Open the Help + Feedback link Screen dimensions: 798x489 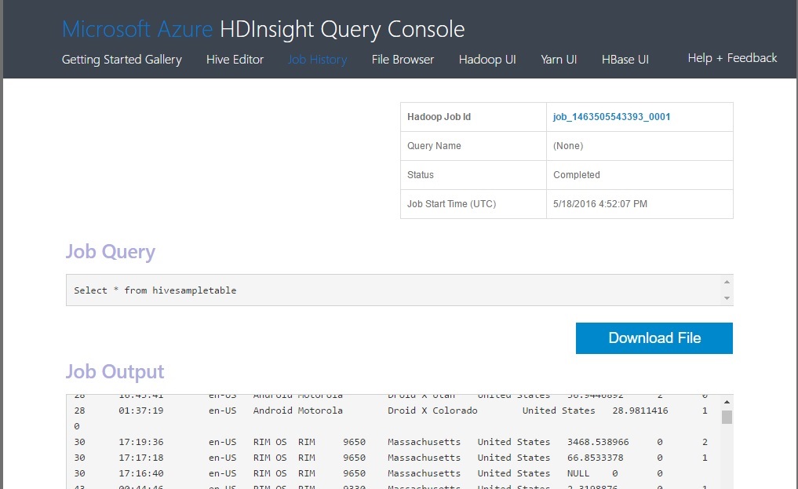point(732,58)
